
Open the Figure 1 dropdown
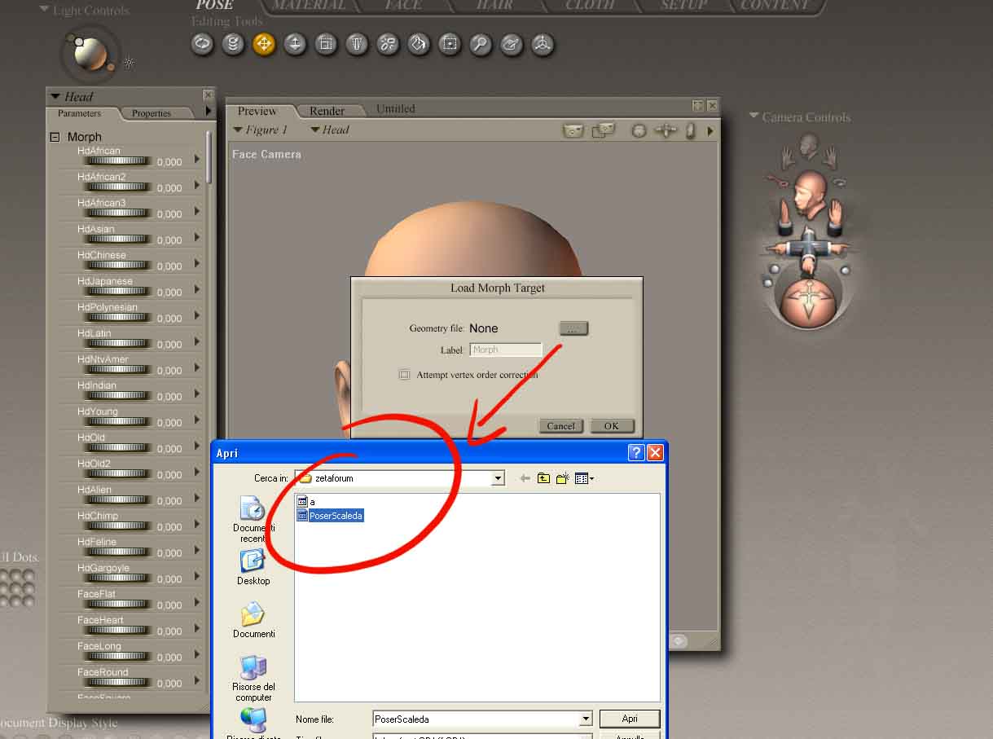point(261,130)
